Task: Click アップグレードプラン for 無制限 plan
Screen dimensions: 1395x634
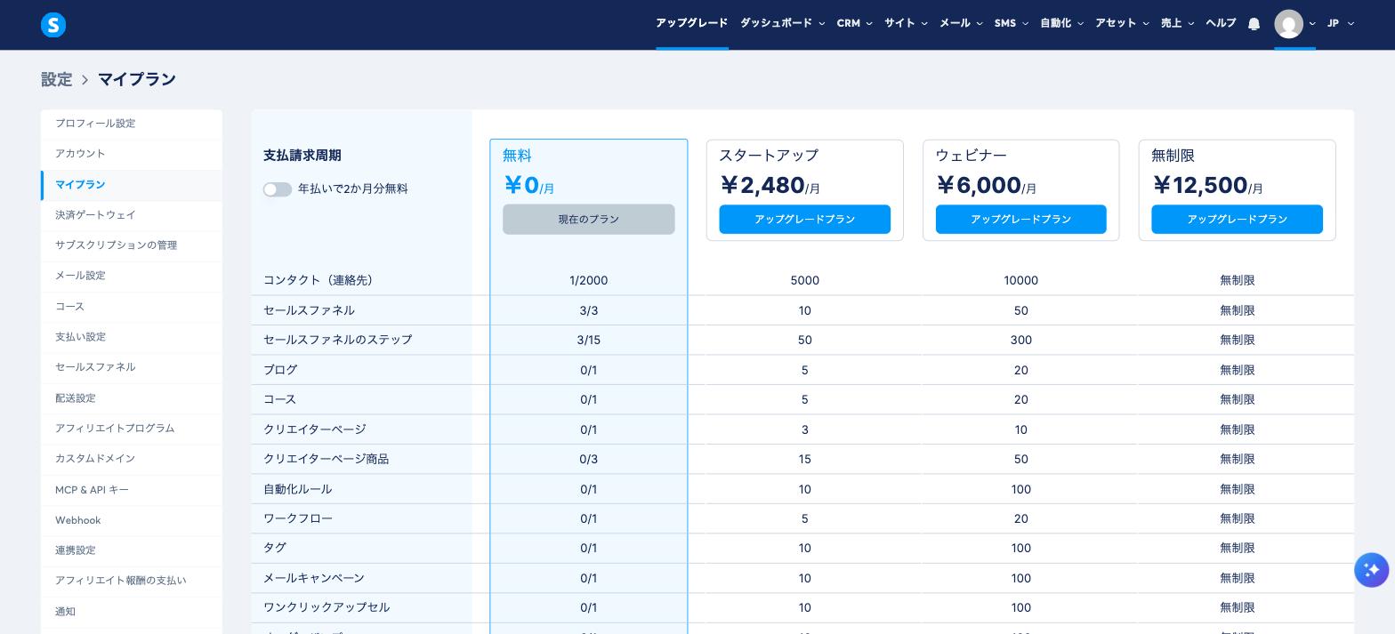Action: coord(1237,220)
